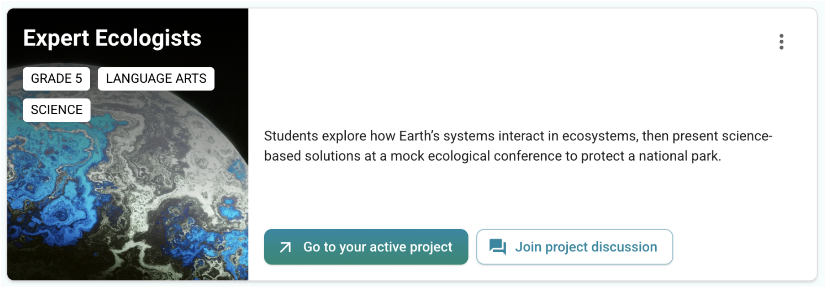Open the Expert Ecologists project title
Viewport: 826px width, 290px height.
point(112,38)
